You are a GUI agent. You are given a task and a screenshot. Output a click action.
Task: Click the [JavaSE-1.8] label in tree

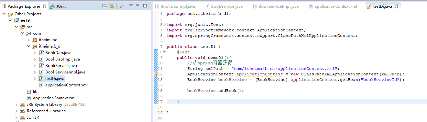tap(74, 105)
